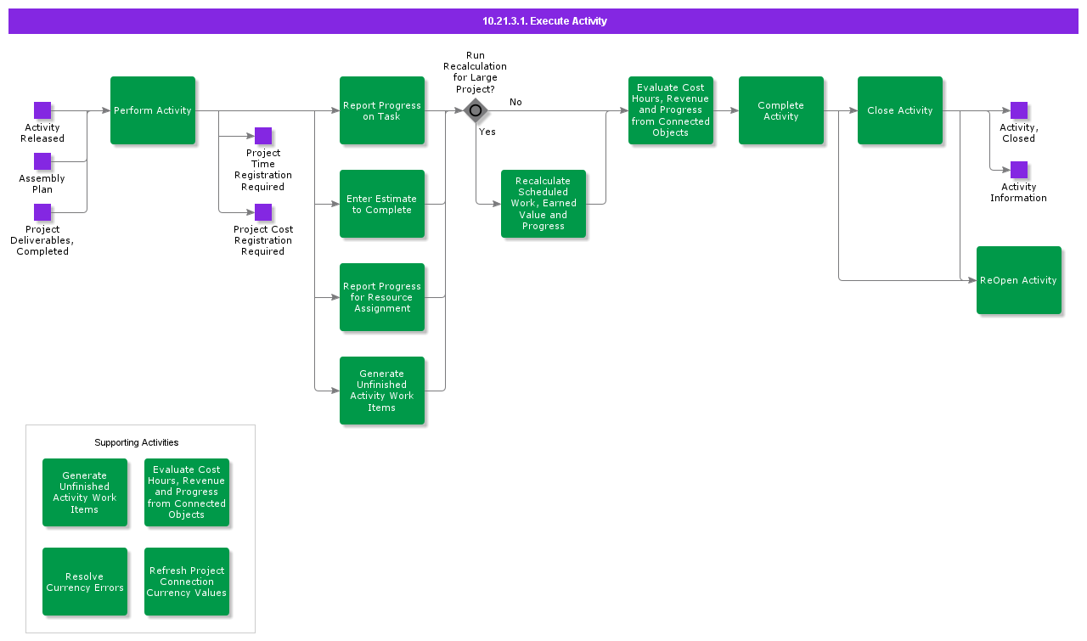Open Generate Unfinished Activity Work Items in the flow
The width and height of the screenshot is (1087, 641).
[x=382, y=391]
